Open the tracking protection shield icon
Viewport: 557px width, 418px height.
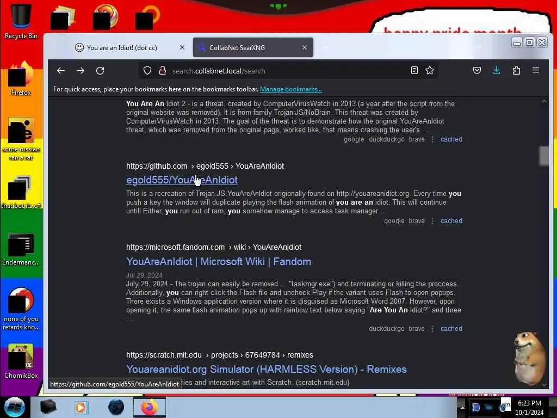pyautogui.click(x=147, y=71)
